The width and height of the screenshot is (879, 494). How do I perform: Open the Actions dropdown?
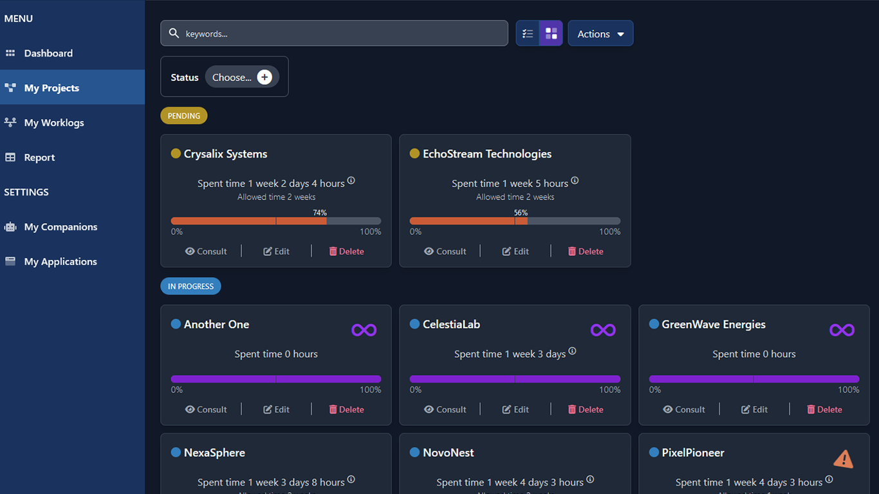point(600,33)
